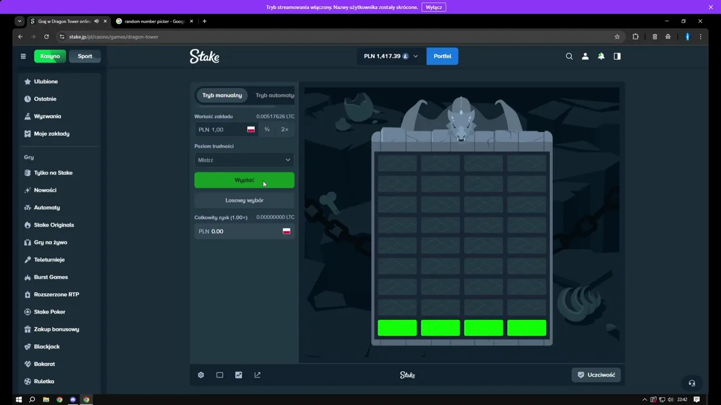This screenshot has height=405, width=721.
Task: Pop the game out in a new window
Action: 257,375
